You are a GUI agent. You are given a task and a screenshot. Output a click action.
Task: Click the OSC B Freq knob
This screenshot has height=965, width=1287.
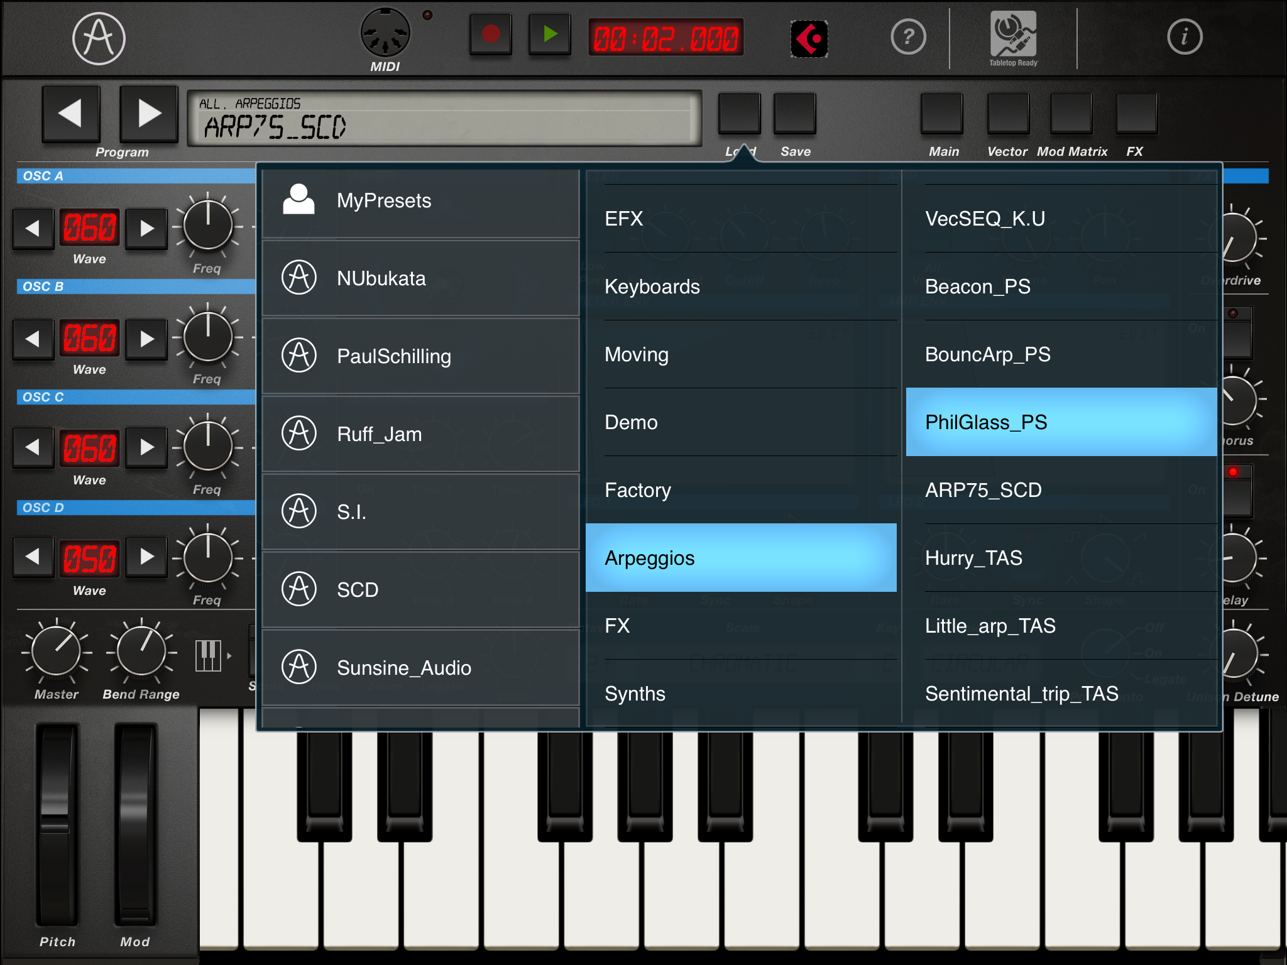point(207,337)
